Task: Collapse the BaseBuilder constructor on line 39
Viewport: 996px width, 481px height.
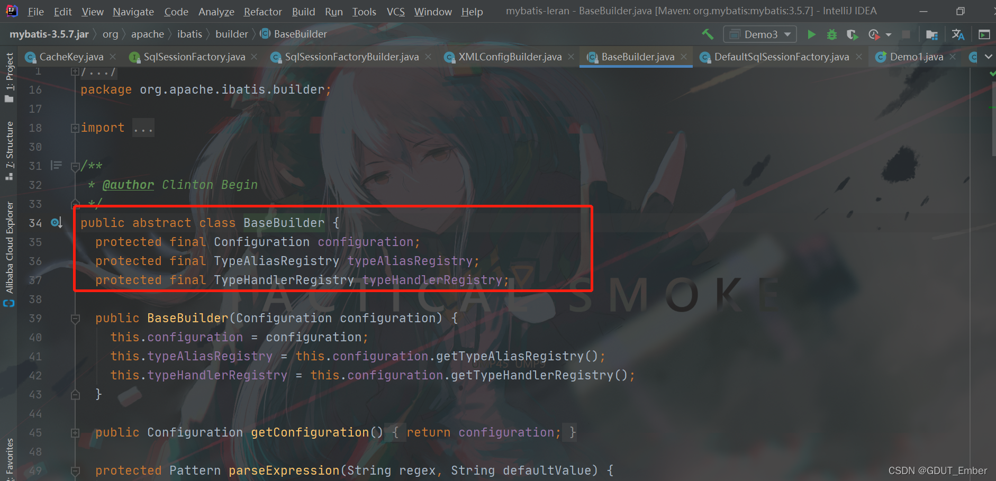Action: (75, 319)
